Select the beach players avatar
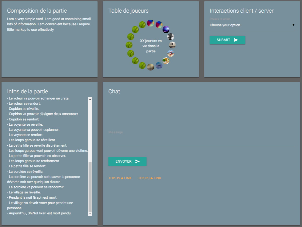The image size is (302, 227). [171, 53]
